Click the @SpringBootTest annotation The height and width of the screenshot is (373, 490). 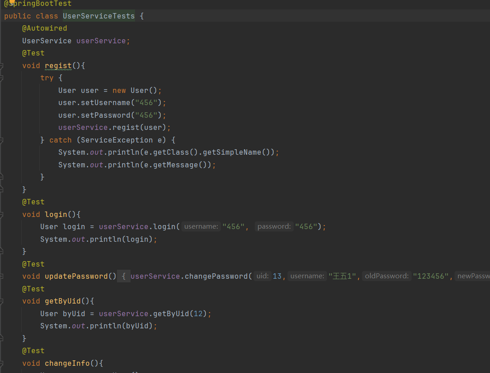point(38,4)
